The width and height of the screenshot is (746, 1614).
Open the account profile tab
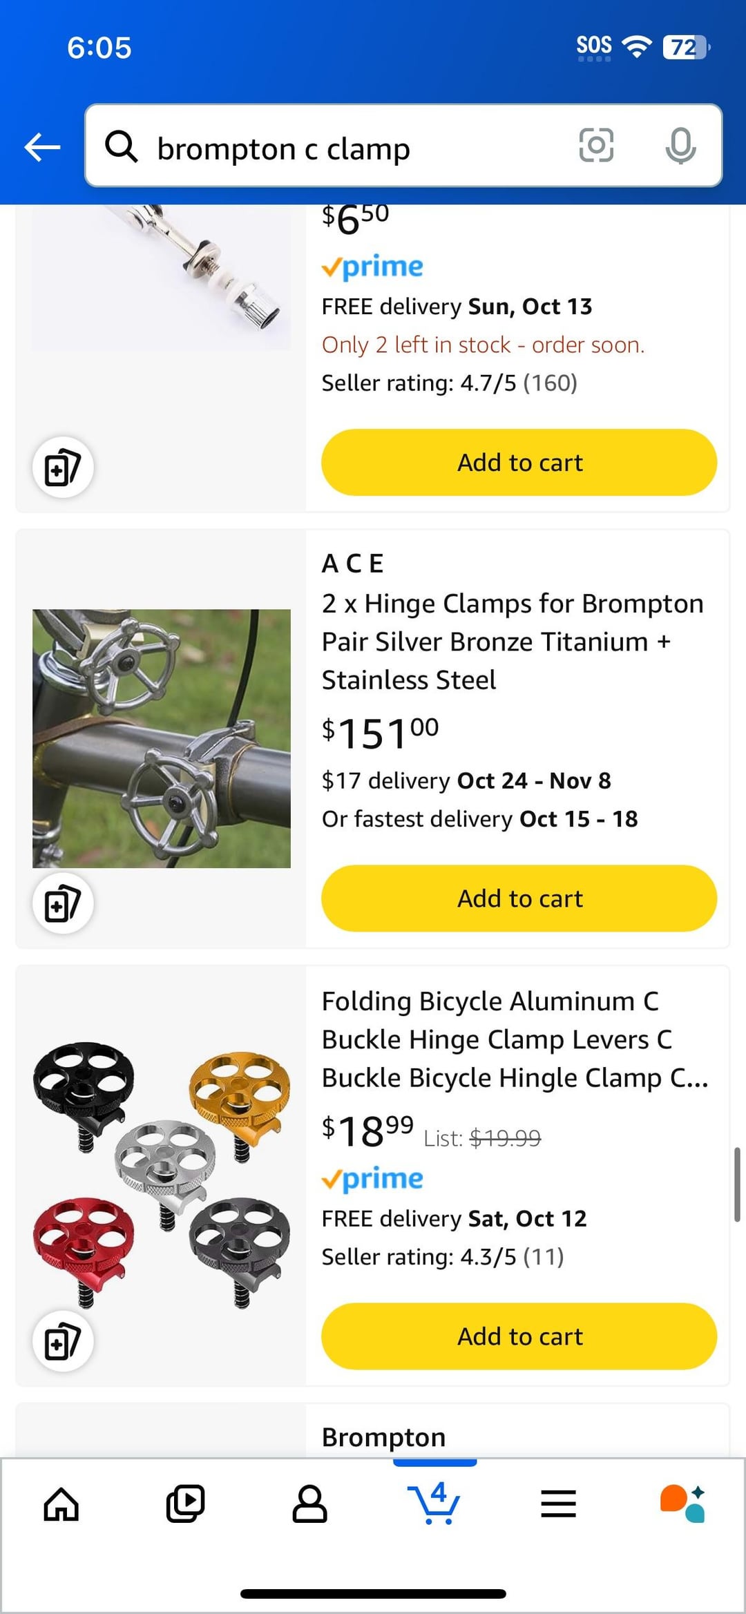click(x=309, y=1503)
